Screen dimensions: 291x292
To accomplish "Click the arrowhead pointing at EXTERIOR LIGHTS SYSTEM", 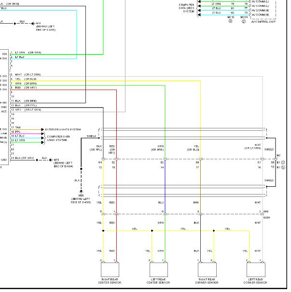I will [x=42, y=129].
